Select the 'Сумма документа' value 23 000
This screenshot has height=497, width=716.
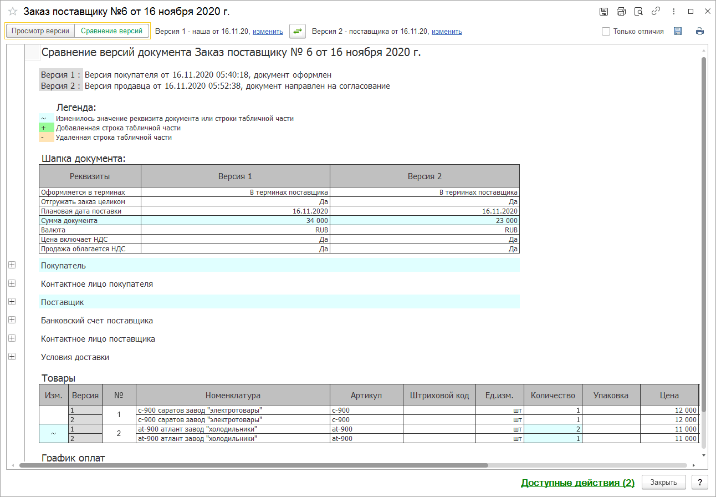(425, 220)
